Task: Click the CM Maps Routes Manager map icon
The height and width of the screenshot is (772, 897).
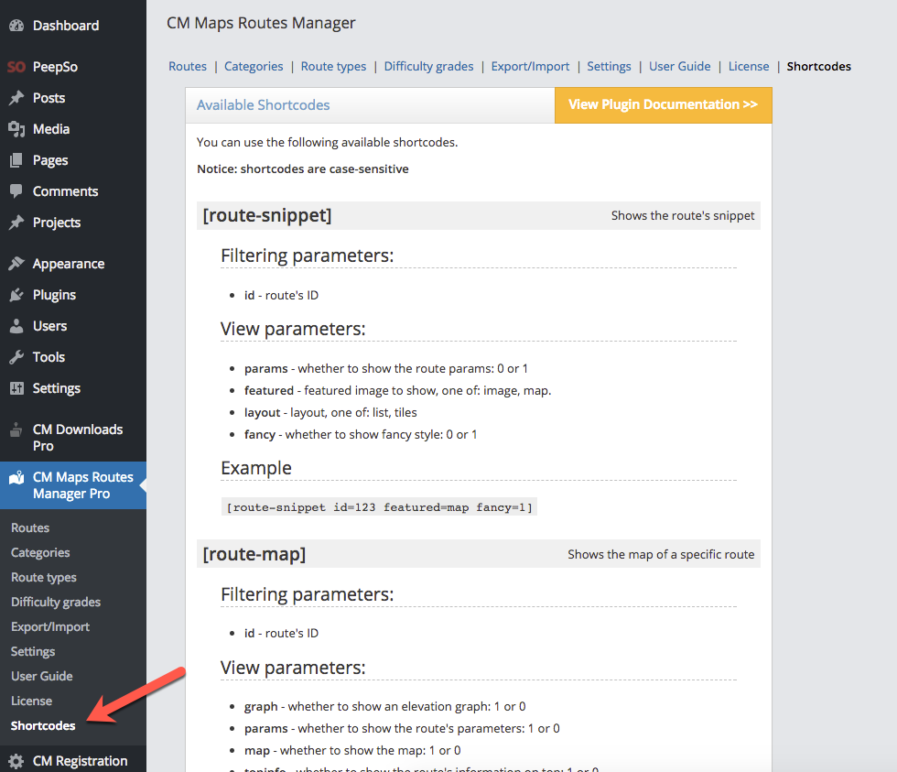Action: tap(16, 477)
